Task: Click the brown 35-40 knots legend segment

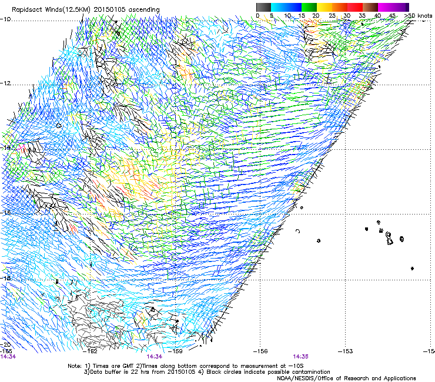Action: pyautogui.click(x=370, y=7)
